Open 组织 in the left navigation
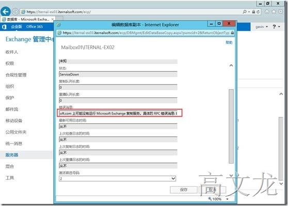Screen dimensions: 288x206 click(10, 86)
